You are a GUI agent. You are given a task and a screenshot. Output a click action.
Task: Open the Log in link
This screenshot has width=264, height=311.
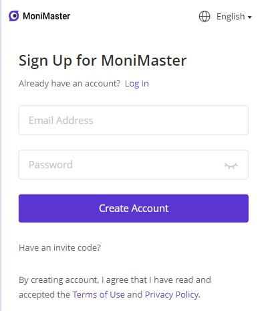137,84
